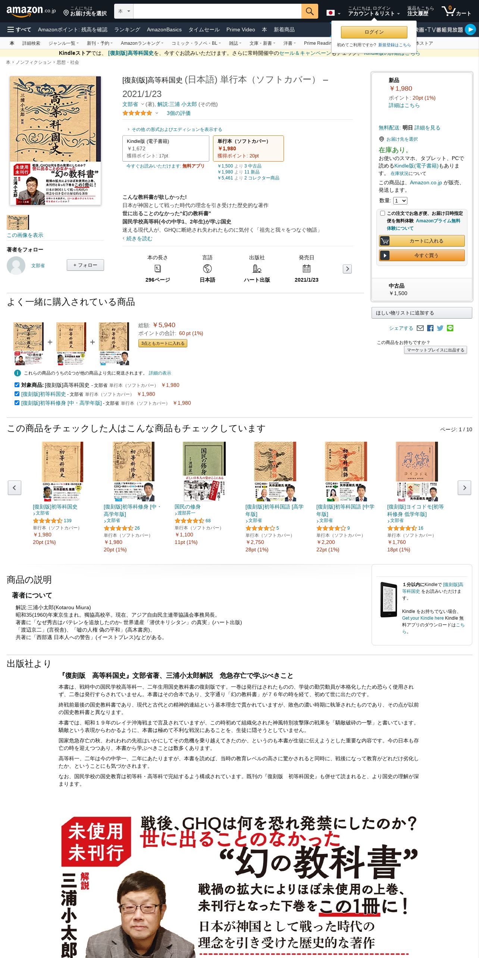Click the book cover thumbnail below the main image
This screenshot has width=479, height=958.
18,222
